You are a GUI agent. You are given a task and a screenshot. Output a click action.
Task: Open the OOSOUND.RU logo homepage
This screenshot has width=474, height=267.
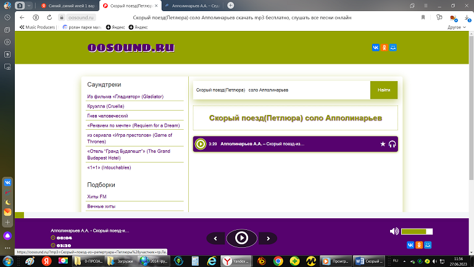click(x=131, y=48)
